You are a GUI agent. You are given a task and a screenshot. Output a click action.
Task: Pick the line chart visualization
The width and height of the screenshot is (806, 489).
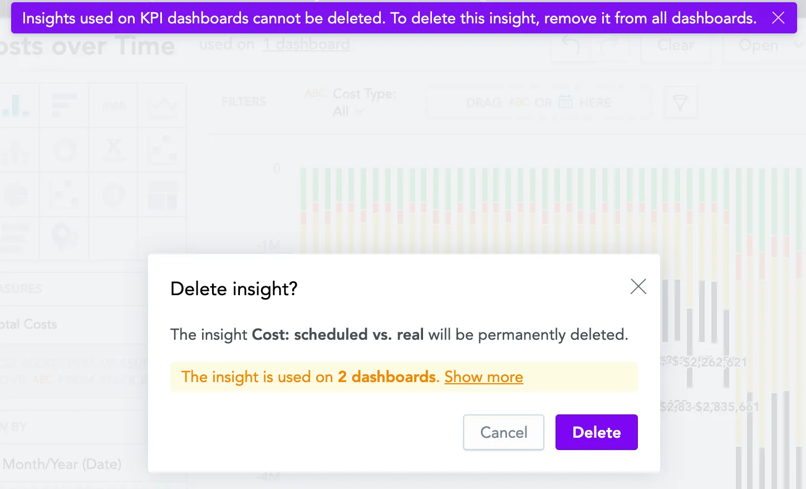[162, 105]
